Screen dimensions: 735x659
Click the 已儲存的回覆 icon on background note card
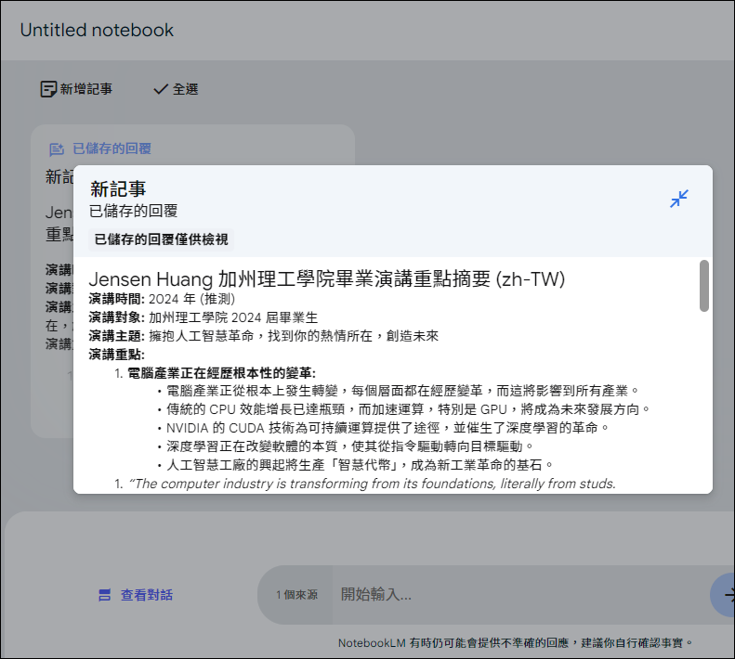click(57, 149)
